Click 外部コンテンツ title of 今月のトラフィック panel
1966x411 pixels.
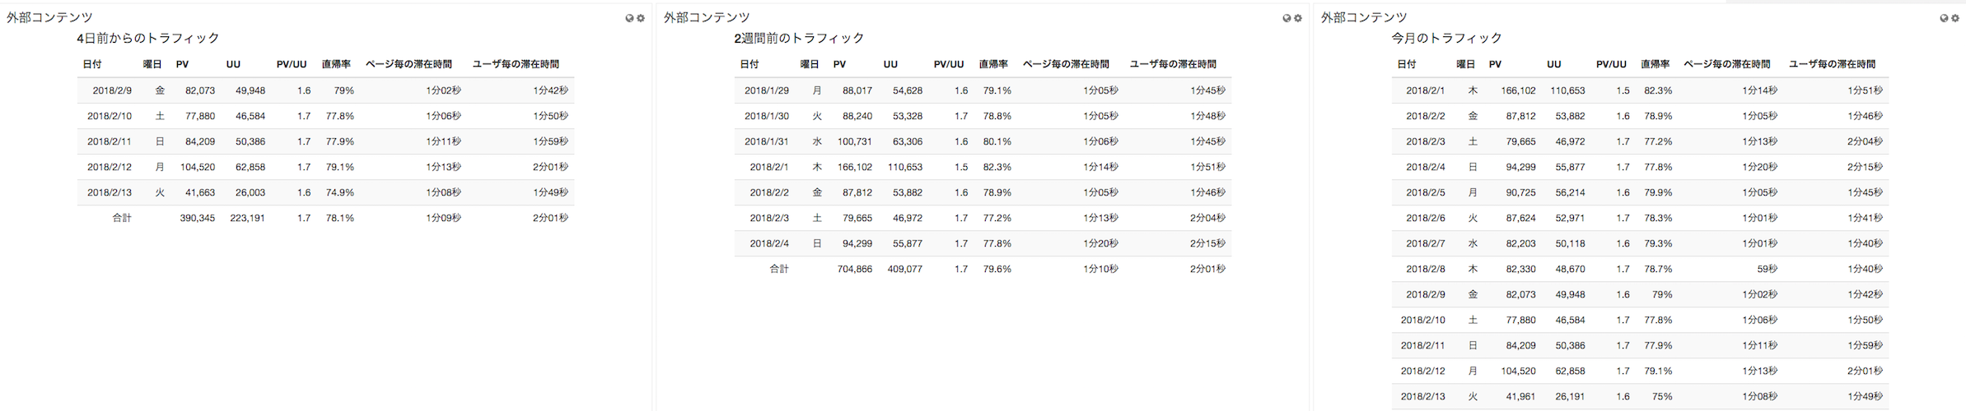click(1364, 17)
